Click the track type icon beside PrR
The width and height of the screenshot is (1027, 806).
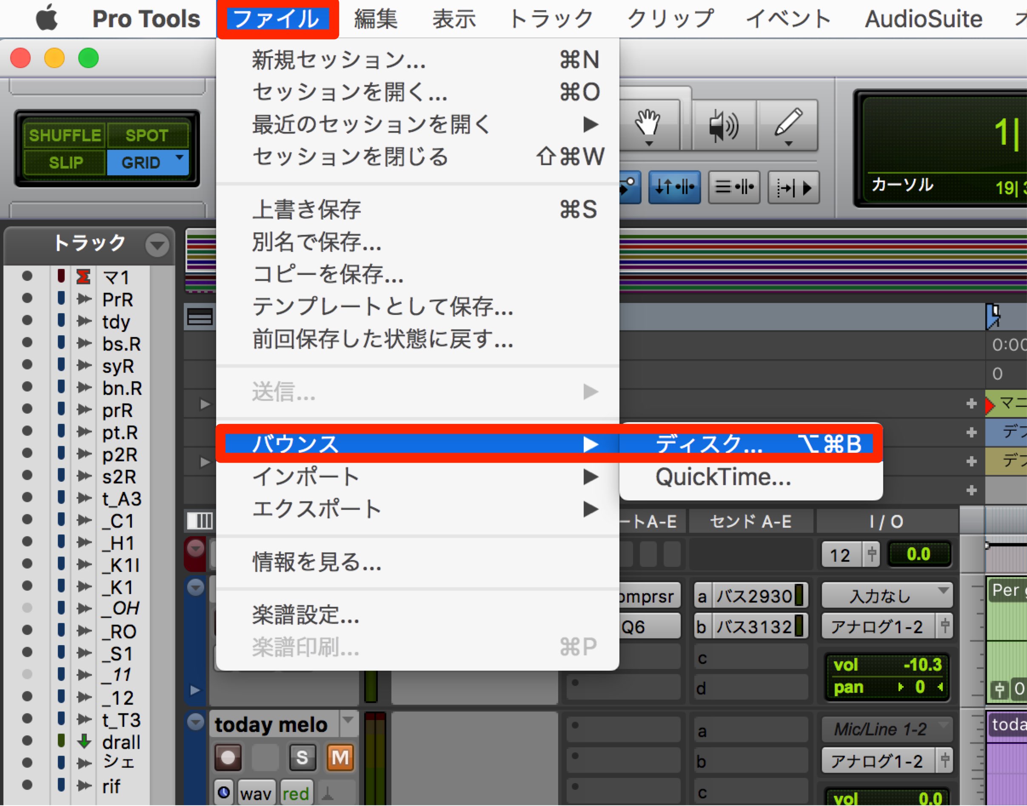[84, 299]
